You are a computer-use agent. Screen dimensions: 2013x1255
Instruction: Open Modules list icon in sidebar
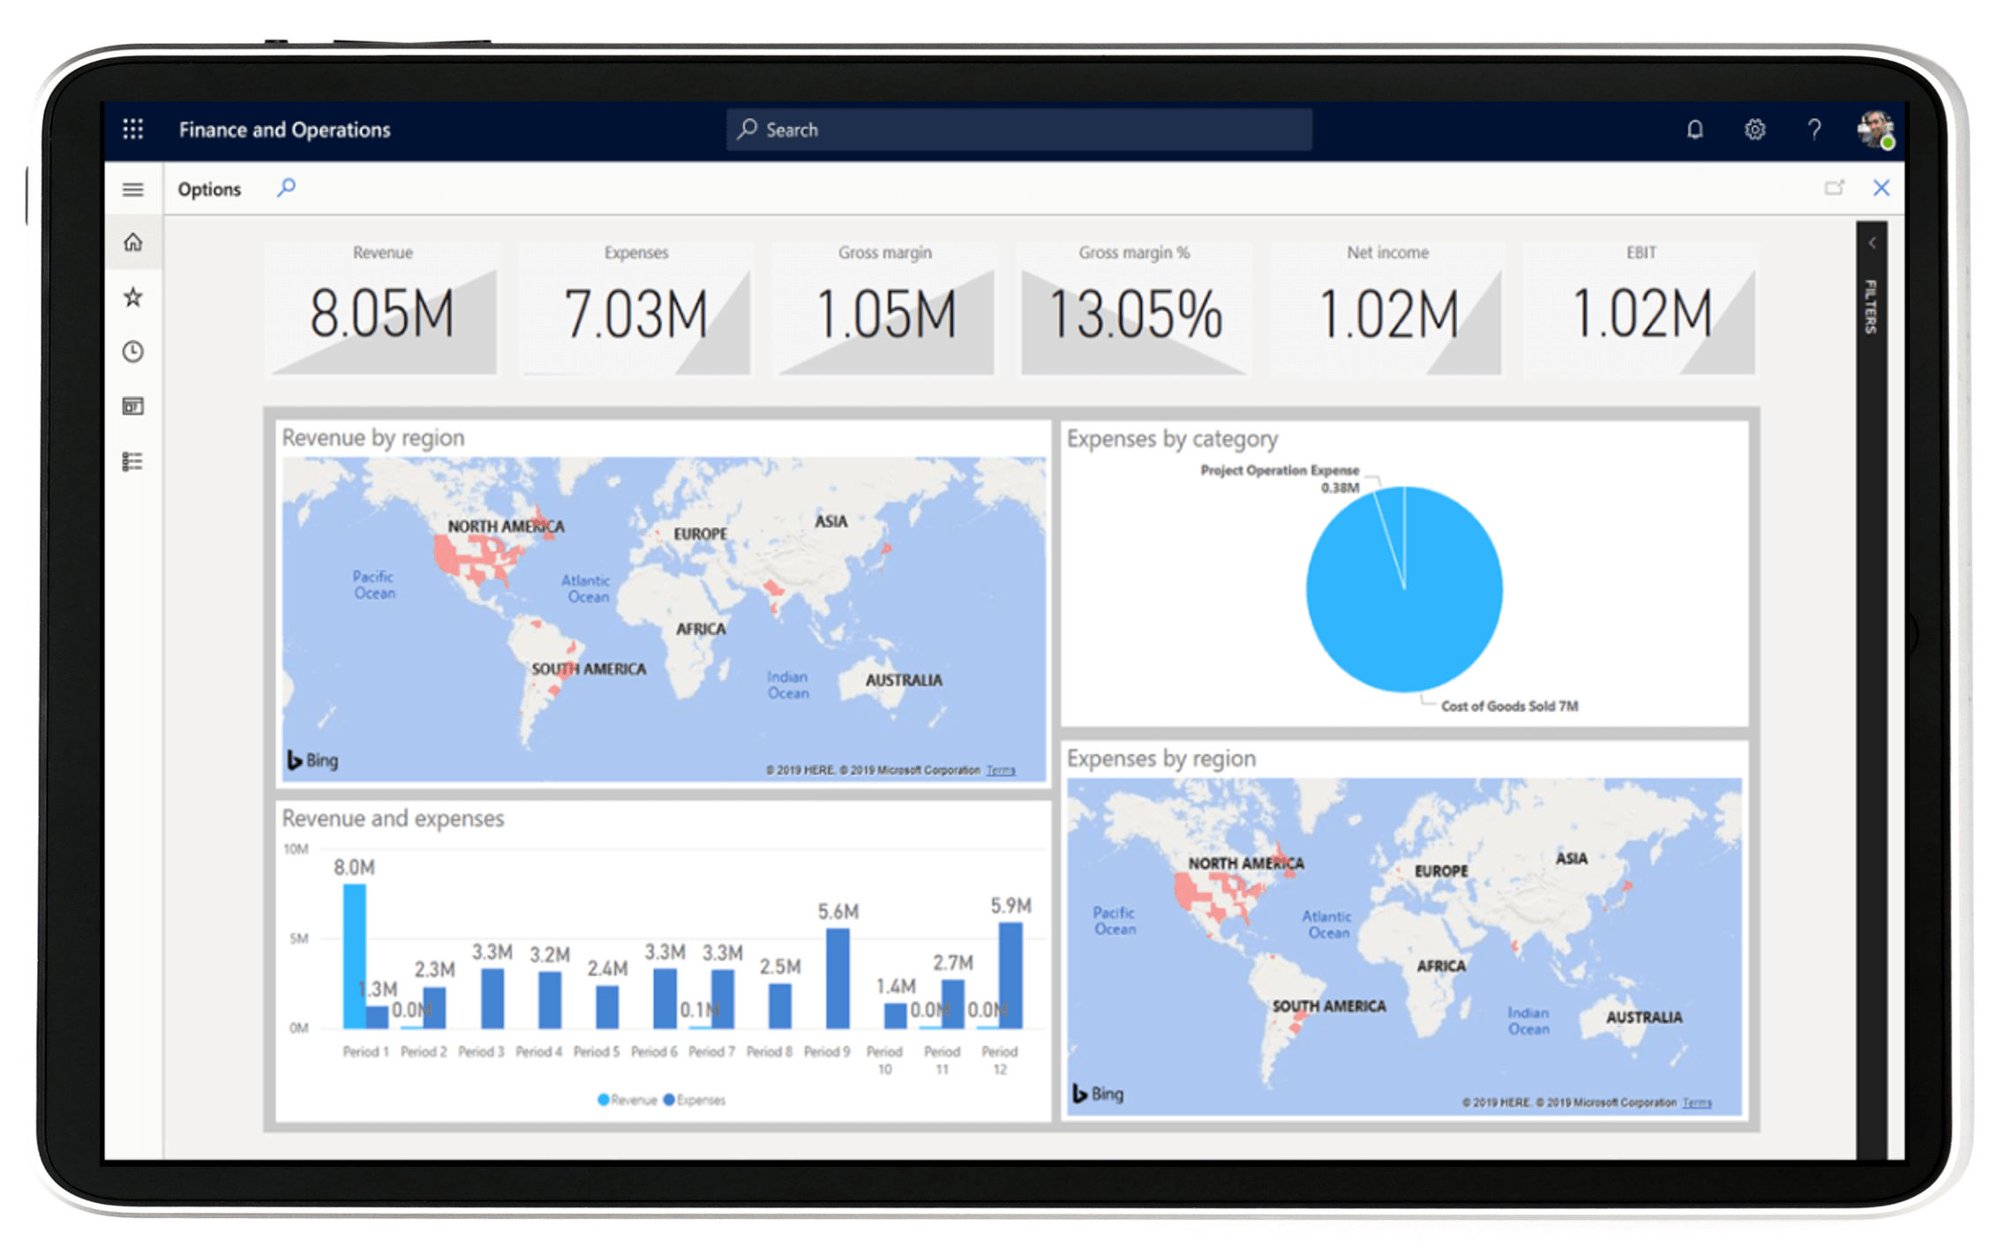(132, 461)
